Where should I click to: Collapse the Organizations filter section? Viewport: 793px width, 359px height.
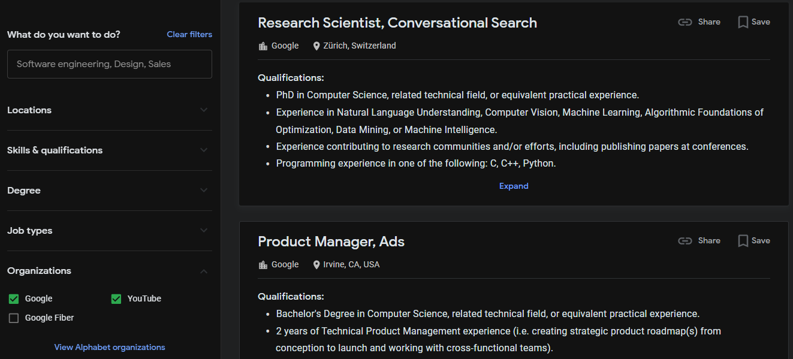tap(204, 271)
